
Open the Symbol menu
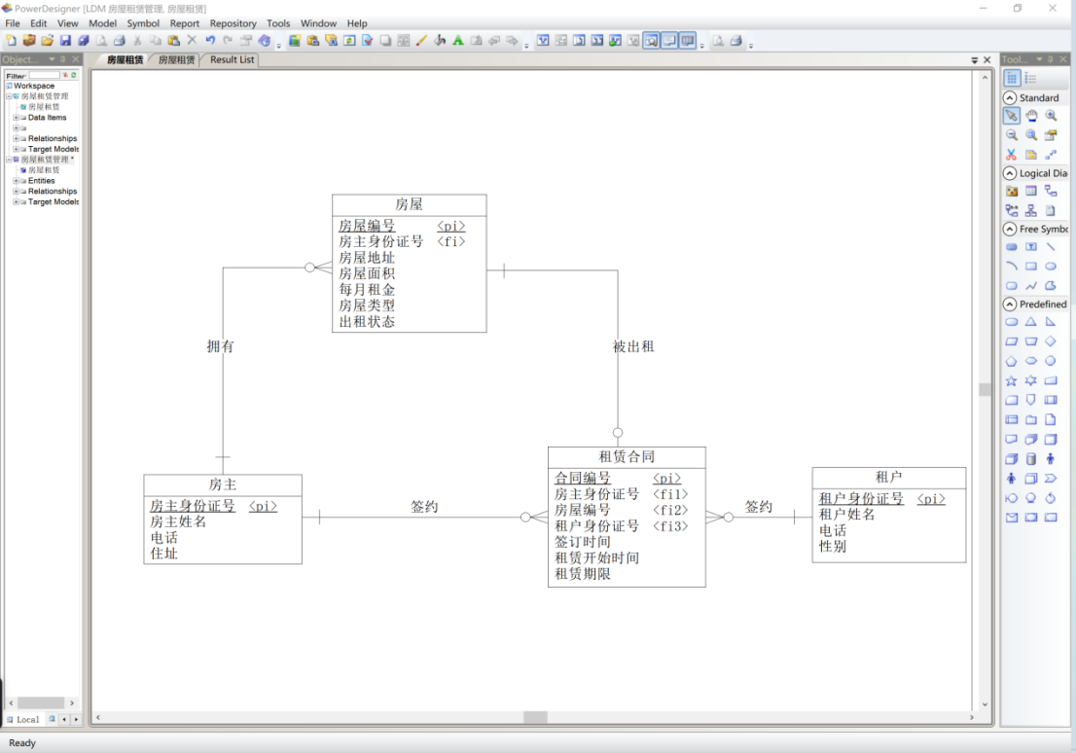point(143,23)
